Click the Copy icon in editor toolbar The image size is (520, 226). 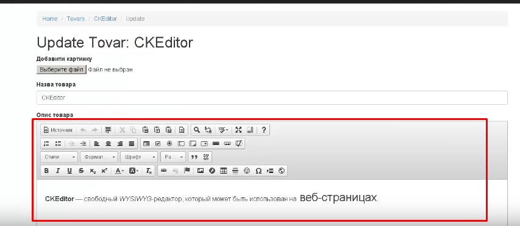[x=133, y=130]
